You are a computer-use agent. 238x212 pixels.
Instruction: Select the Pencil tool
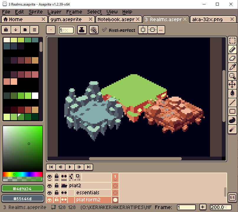click(x=232, y=49)
